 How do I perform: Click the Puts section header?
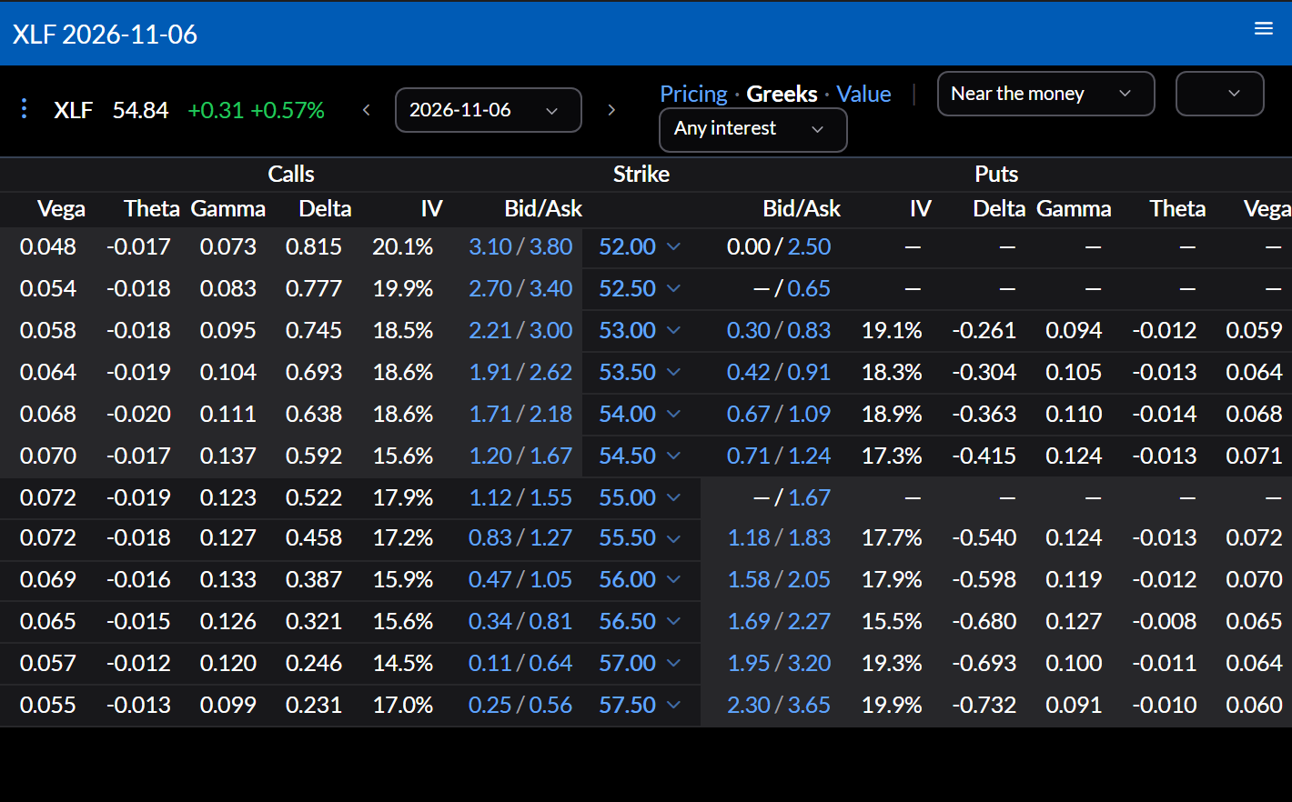click(x=996, y=174)
